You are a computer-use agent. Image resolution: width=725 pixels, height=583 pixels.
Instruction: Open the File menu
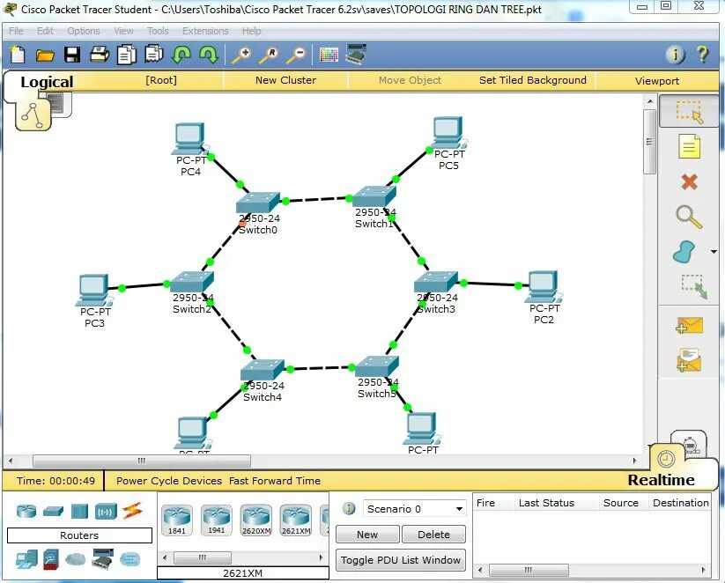tap(16, 31)
